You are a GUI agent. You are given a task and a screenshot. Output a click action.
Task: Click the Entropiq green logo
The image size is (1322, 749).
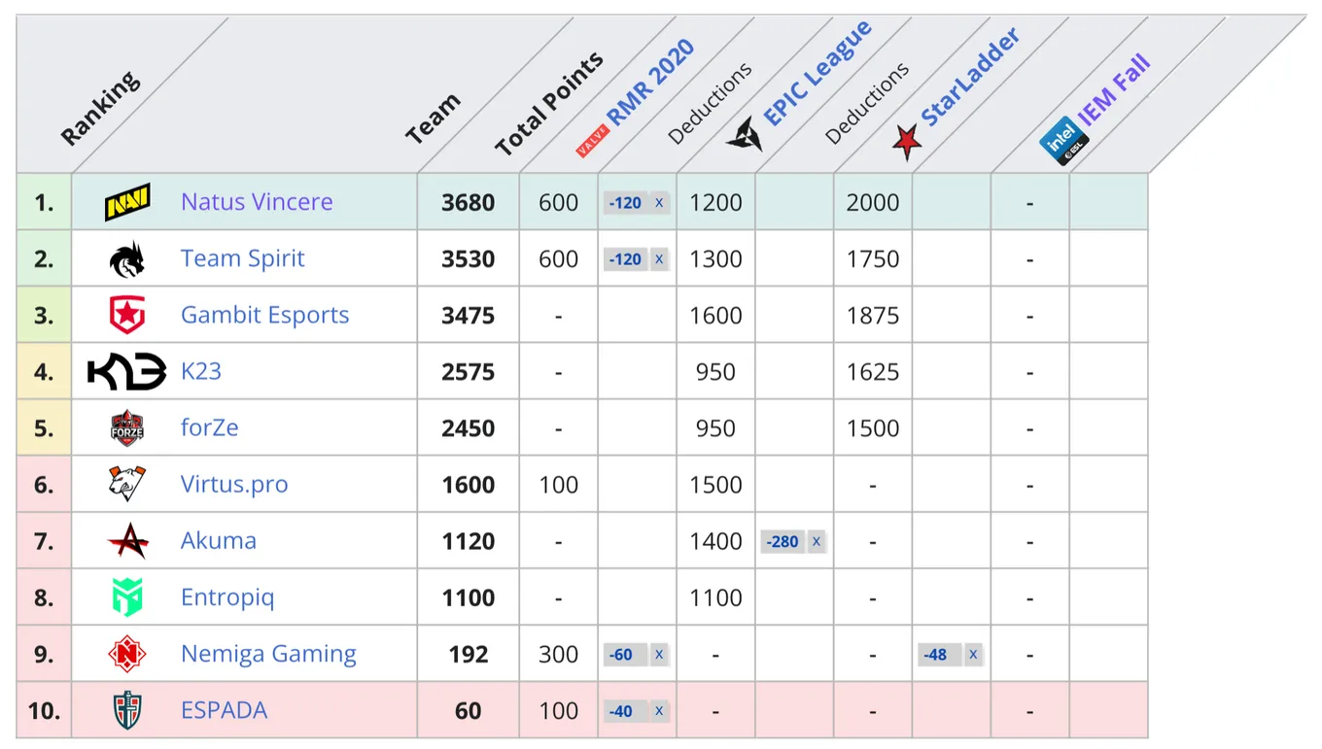tap(127, 597)
